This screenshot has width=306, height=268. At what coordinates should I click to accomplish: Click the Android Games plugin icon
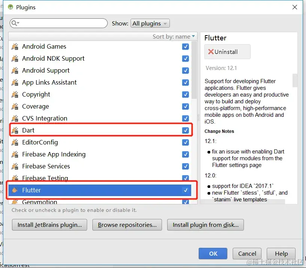(x=15, y=47)
